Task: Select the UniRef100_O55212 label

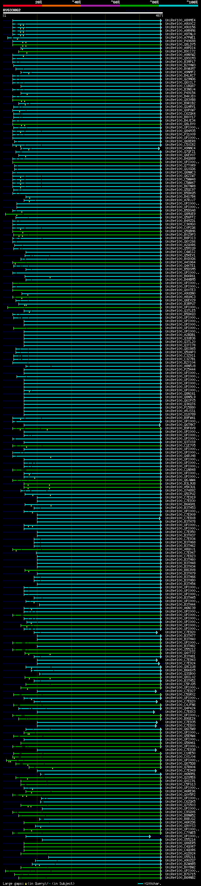Action: (180, 649)
